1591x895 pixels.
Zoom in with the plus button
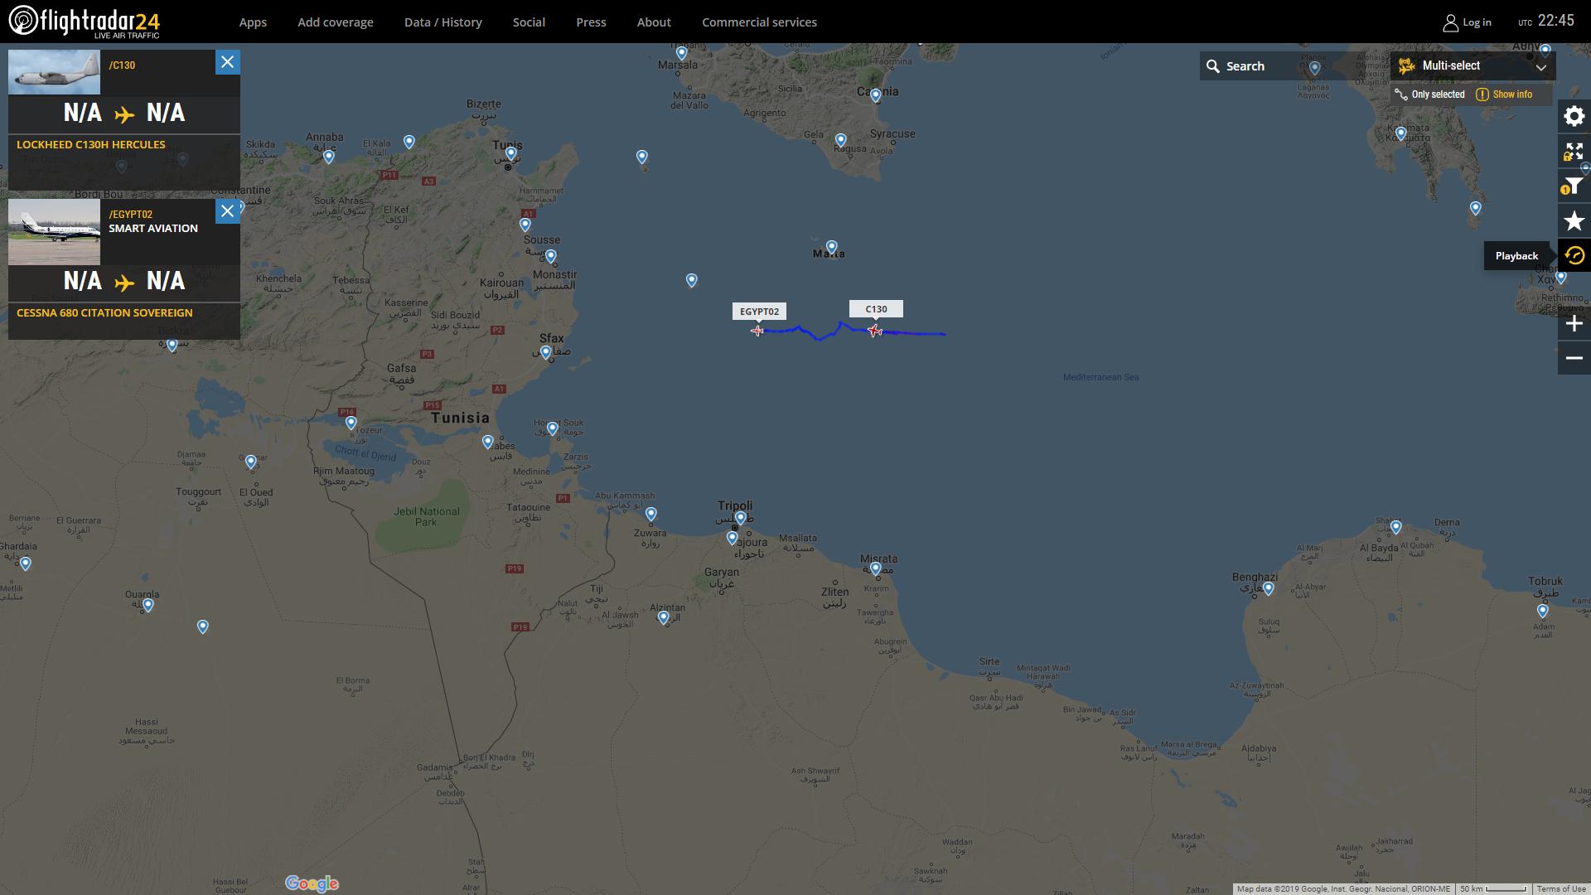[1574, 324]
